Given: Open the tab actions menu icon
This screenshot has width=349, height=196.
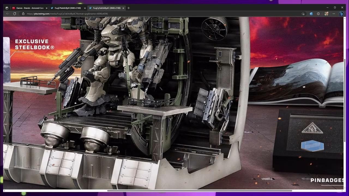Looking at the screenshot, I should (x=7, y=8).
